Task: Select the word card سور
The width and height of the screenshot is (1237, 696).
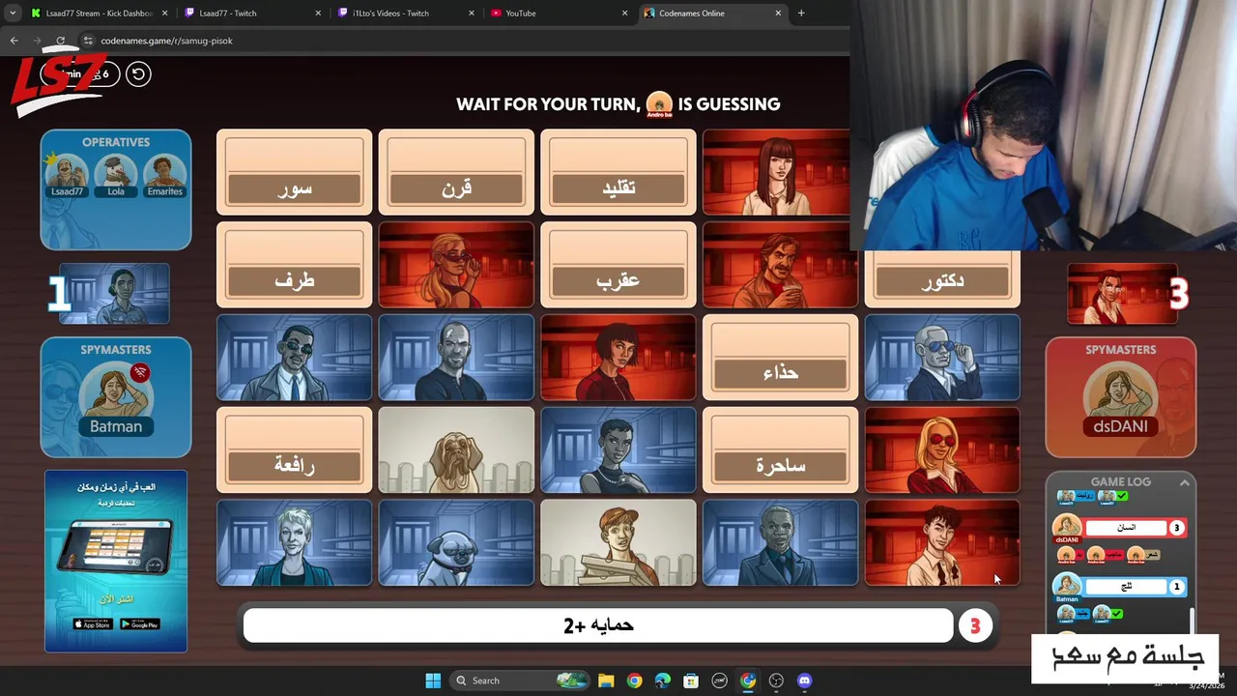Action: pyautogui.click(x=294, y=172)
